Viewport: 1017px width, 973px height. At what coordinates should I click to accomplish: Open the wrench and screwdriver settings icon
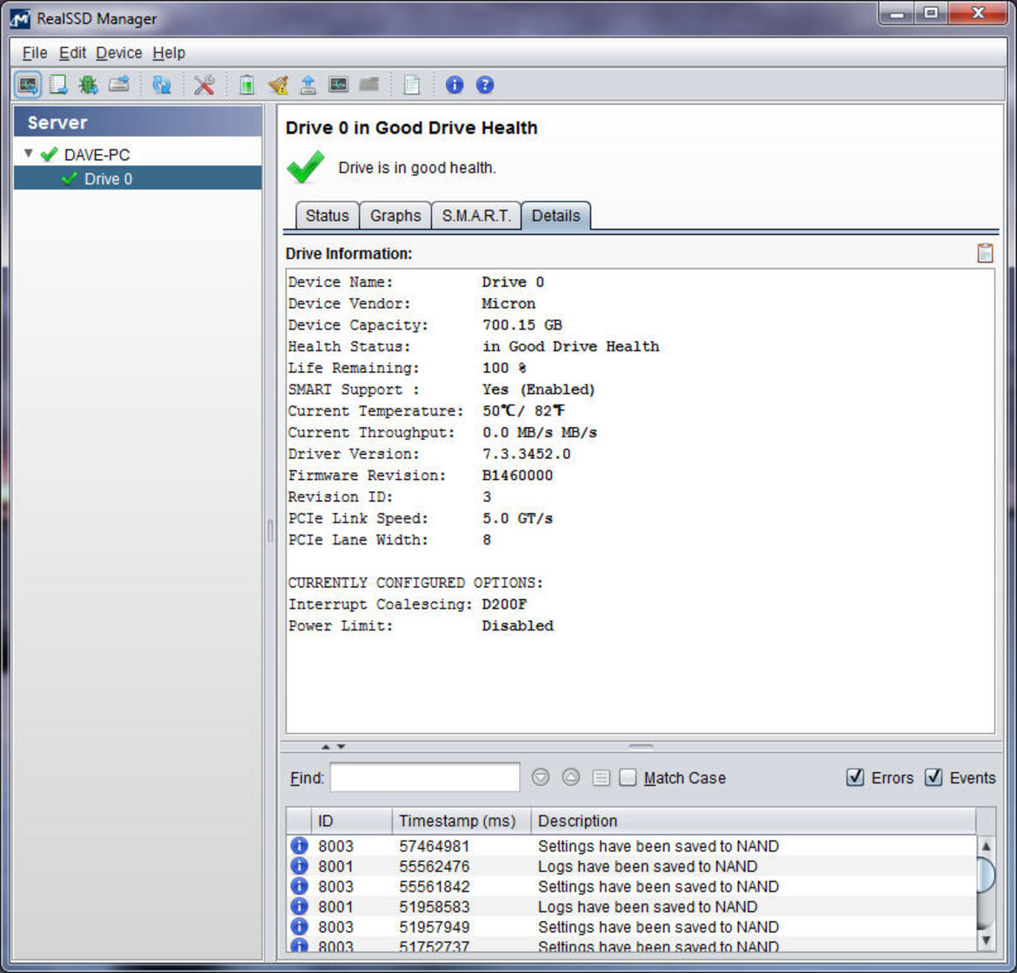pyautogui.click(x=204, y=85)
